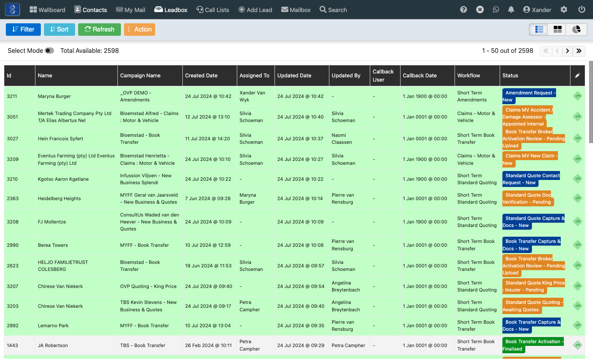Open lead 2990 Berea Towers arrow icon

(578, 245)
